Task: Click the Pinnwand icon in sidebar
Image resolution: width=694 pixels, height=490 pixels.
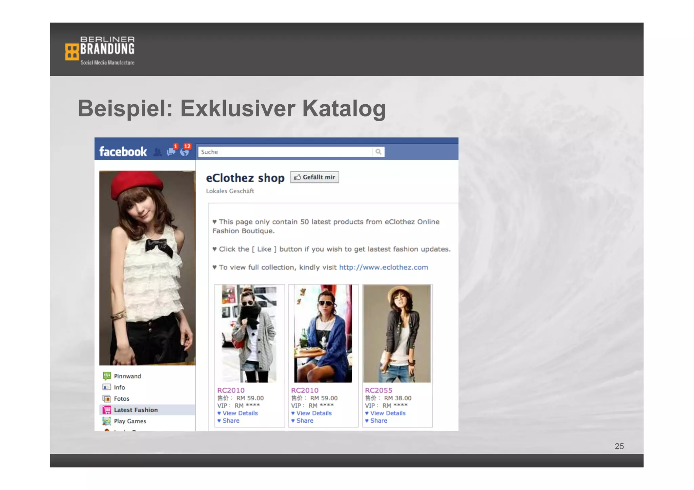Action: pyautogui.click(x=107, y=376)
